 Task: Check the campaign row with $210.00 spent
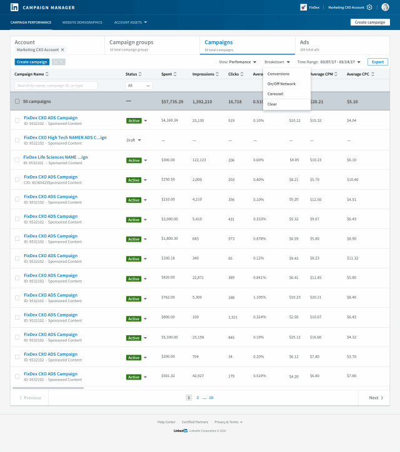click(x=17, y=199)
